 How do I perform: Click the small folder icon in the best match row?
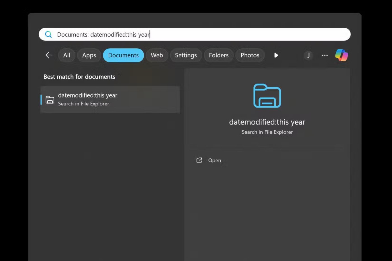tap(50, 100)
